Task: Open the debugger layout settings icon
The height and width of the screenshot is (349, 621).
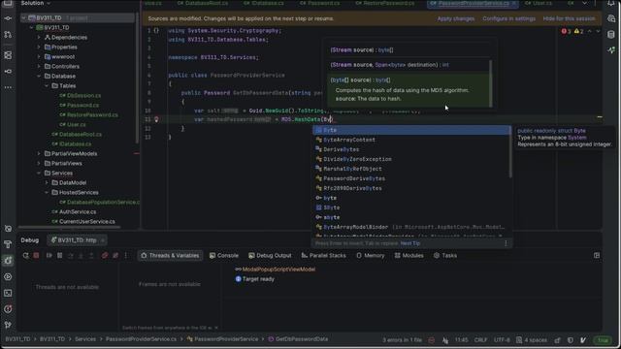Action: [597, 256]
